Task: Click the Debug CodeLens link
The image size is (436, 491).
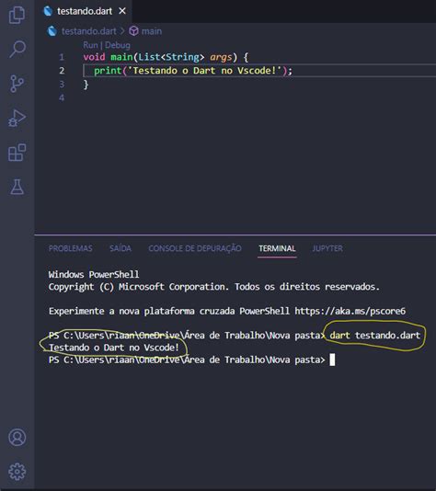Action: click(x=118, y=45)
